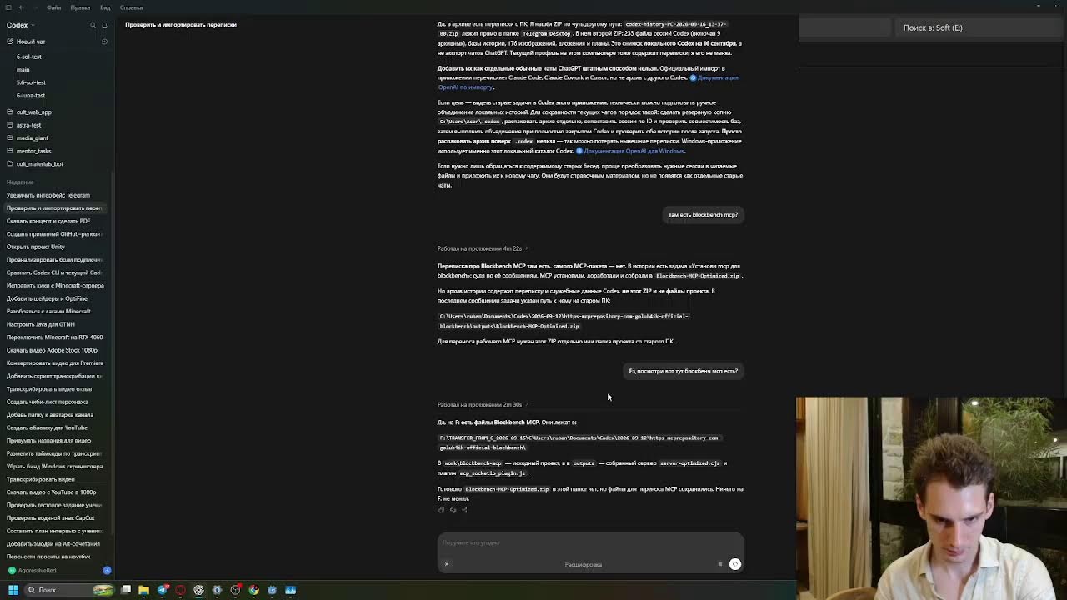This screenshot has width=1067, height=600.
Task: Open media_giant folder icon
Action: click(10, 137)
